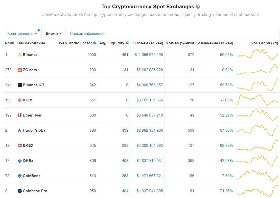Click Huobi Global volume $2 982 981 960
This screenshot has width=280, height=198.
point(150,130)
